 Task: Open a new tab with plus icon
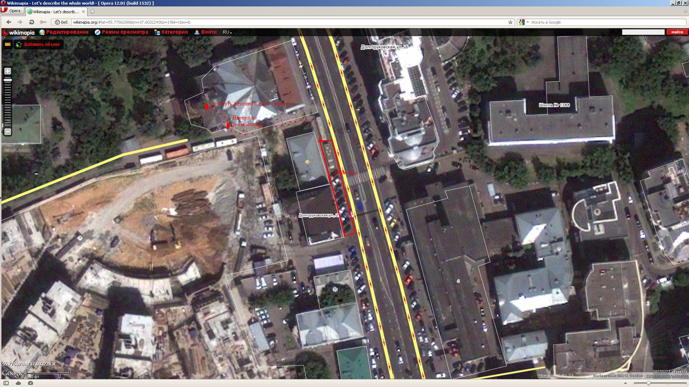tap(92, 11)
